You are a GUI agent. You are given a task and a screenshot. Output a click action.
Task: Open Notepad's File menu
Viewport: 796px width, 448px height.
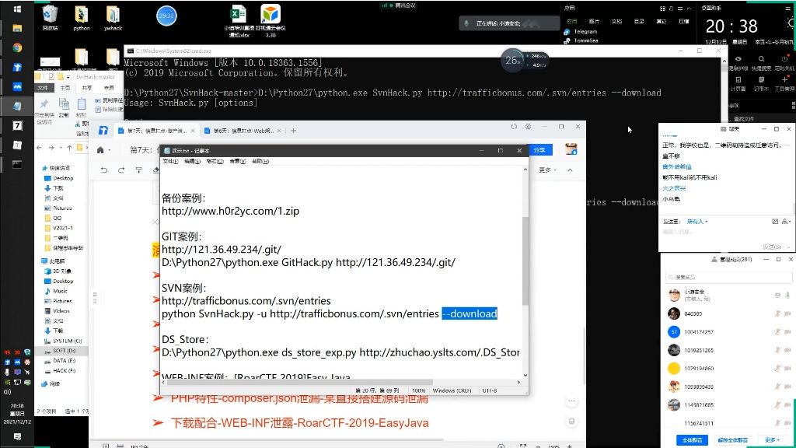coord(170,161)
